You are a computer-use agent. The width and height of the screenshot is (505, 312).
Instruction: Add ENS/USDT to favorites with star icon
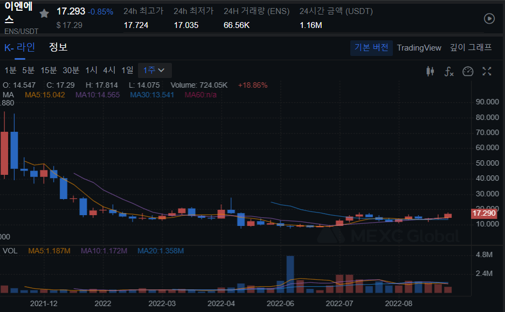point(44,13)
